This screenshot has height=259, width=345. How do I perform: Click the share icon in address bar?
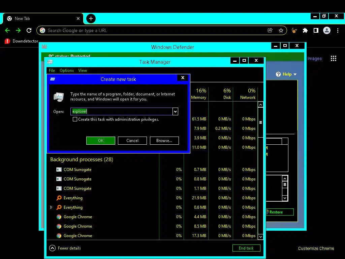coord(270,30)
